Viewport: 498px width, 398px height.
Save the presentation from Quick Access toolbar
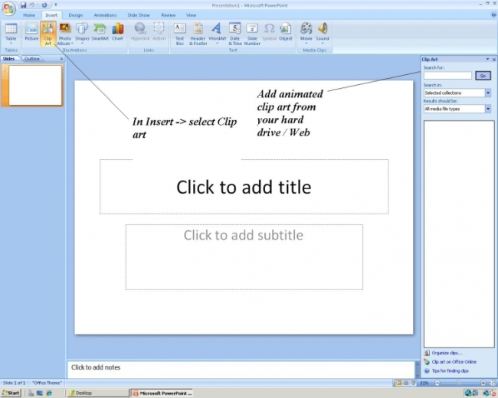(23, 5)
